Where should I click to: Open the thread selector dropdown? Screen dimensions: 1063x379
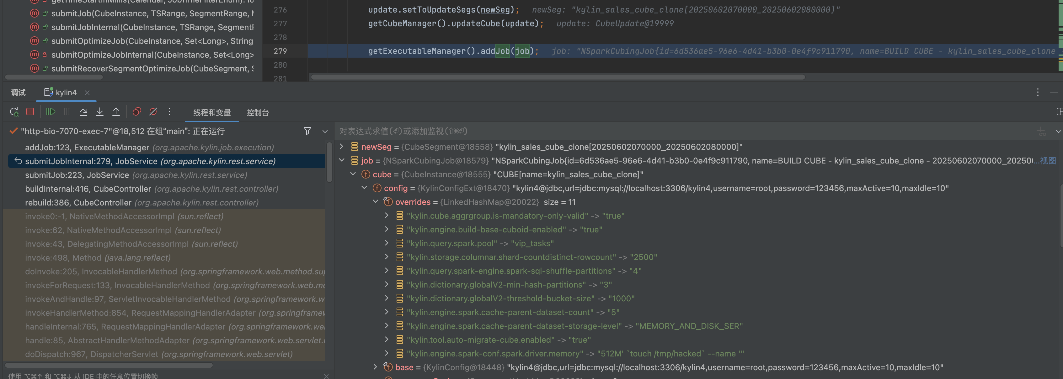tap(325, 132)
